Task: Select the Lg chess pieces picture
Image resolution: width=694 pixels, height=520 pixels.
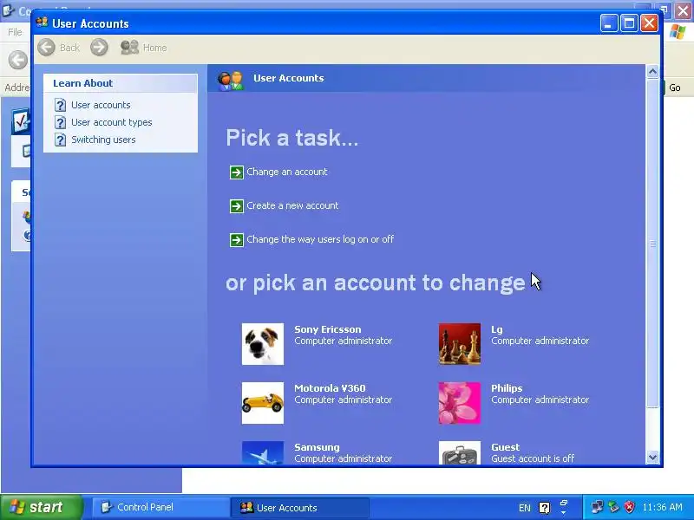Action: [x=460, y=344]
